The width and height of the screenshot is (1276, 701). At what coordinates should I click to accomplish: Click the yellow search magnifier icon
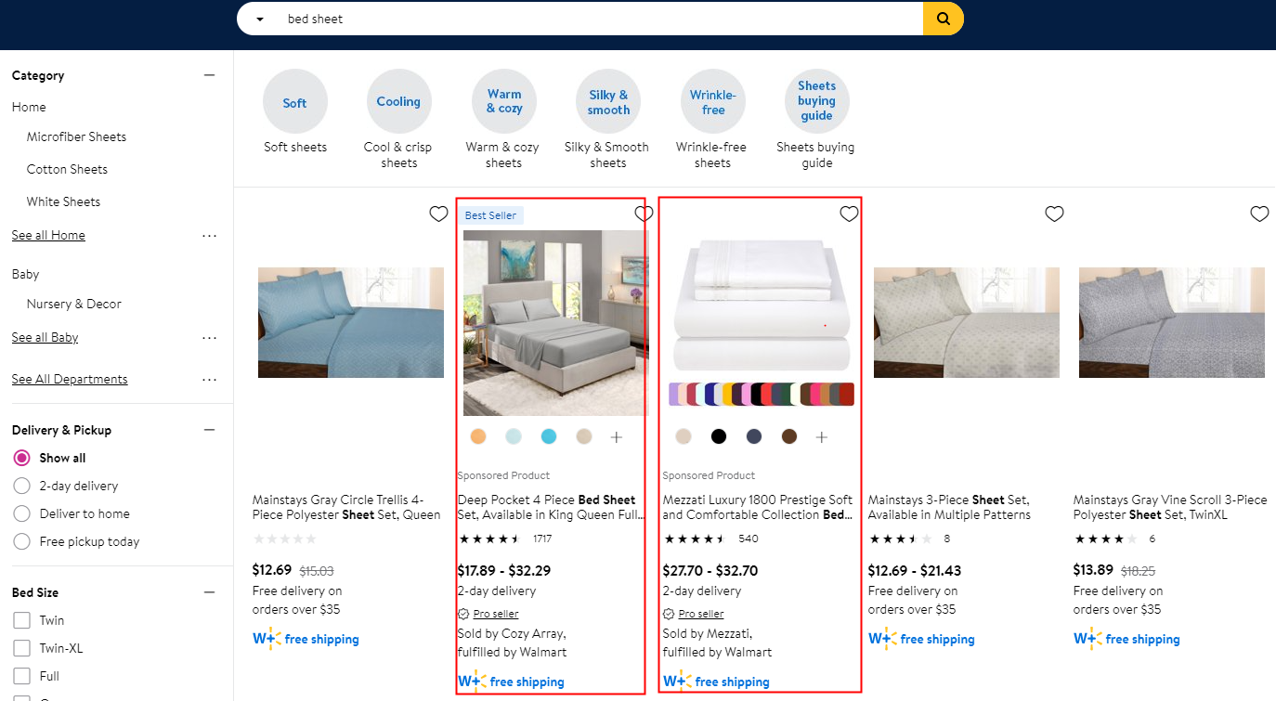pos(942,18)
